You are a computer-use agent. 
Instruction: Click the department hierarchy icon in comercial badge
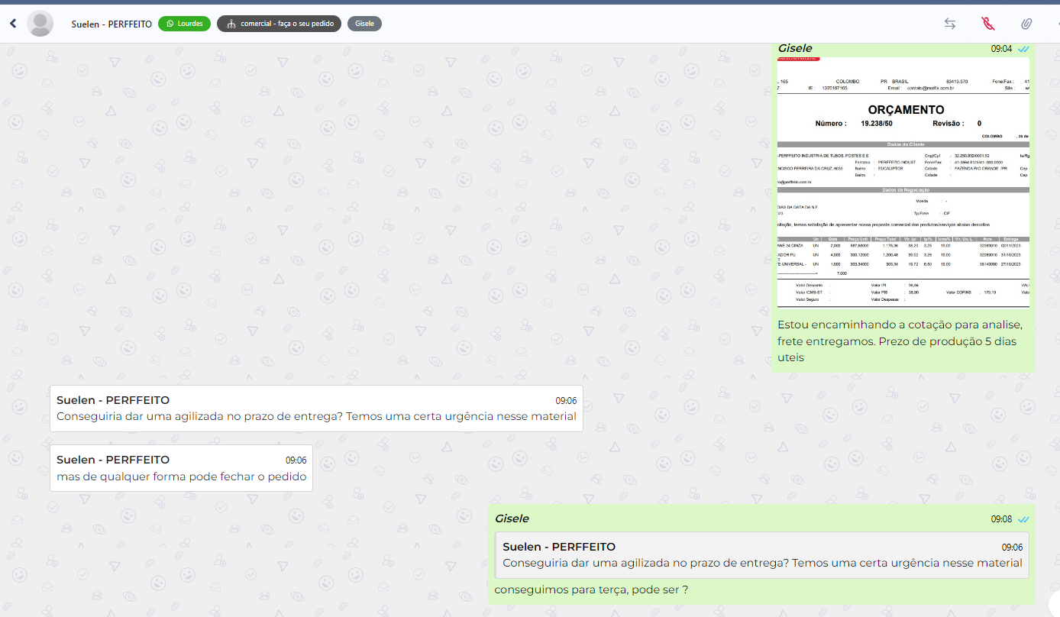pos(231,24)
